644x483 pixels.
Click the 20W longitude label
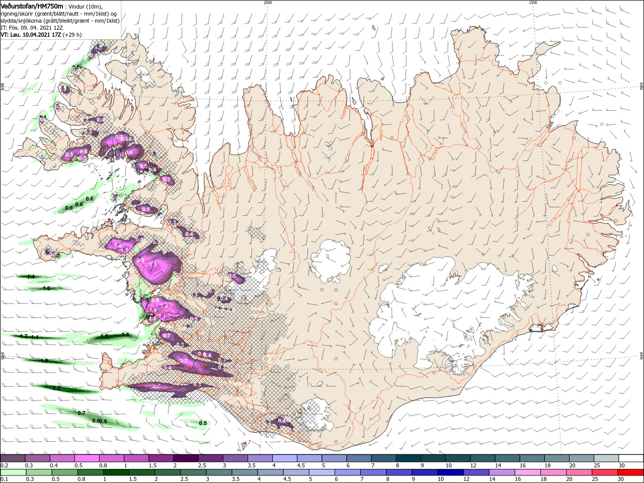[268, 3]
